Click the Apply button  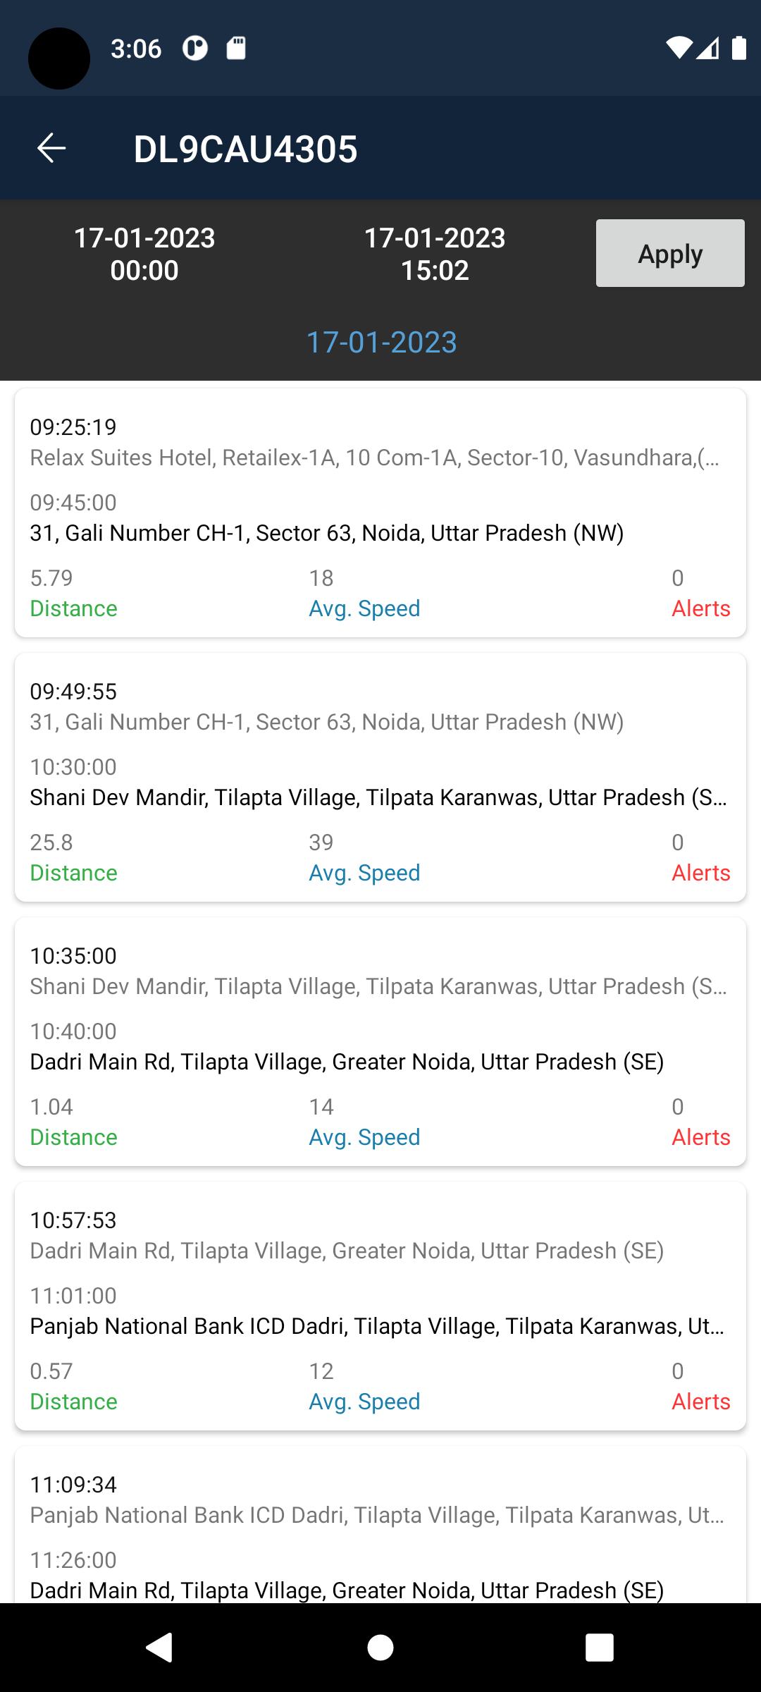click(669, 253)
